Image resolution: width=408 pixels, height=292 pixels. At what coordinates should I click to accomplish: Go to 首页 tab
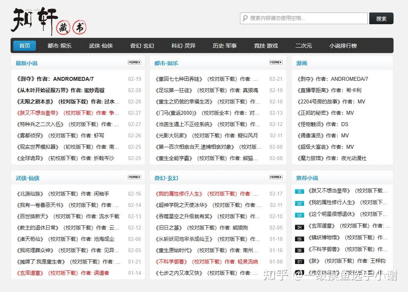25,46
